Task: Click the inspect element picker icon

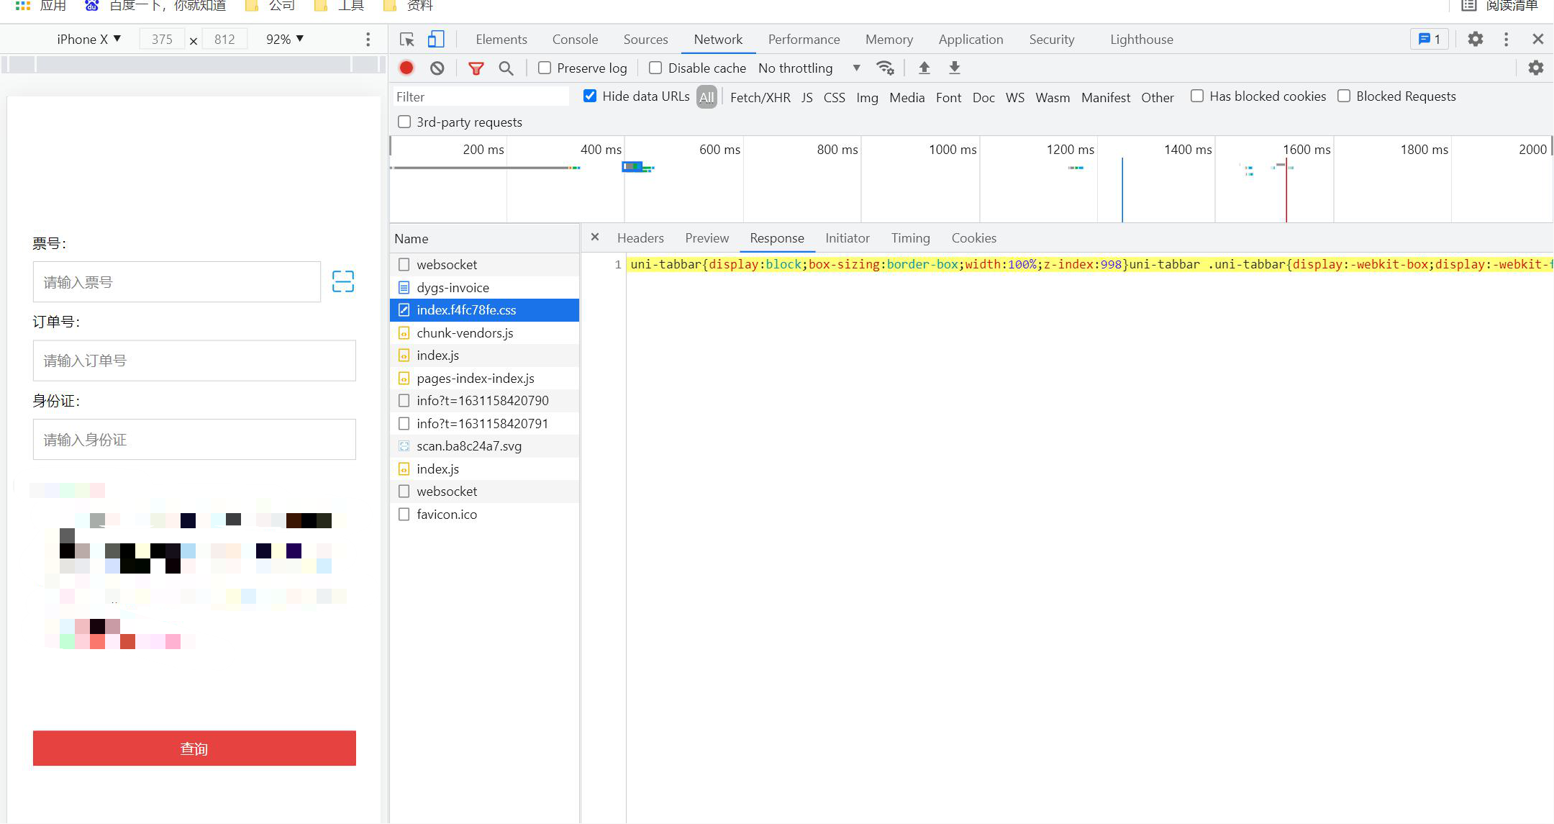Action: coord(407,40)
